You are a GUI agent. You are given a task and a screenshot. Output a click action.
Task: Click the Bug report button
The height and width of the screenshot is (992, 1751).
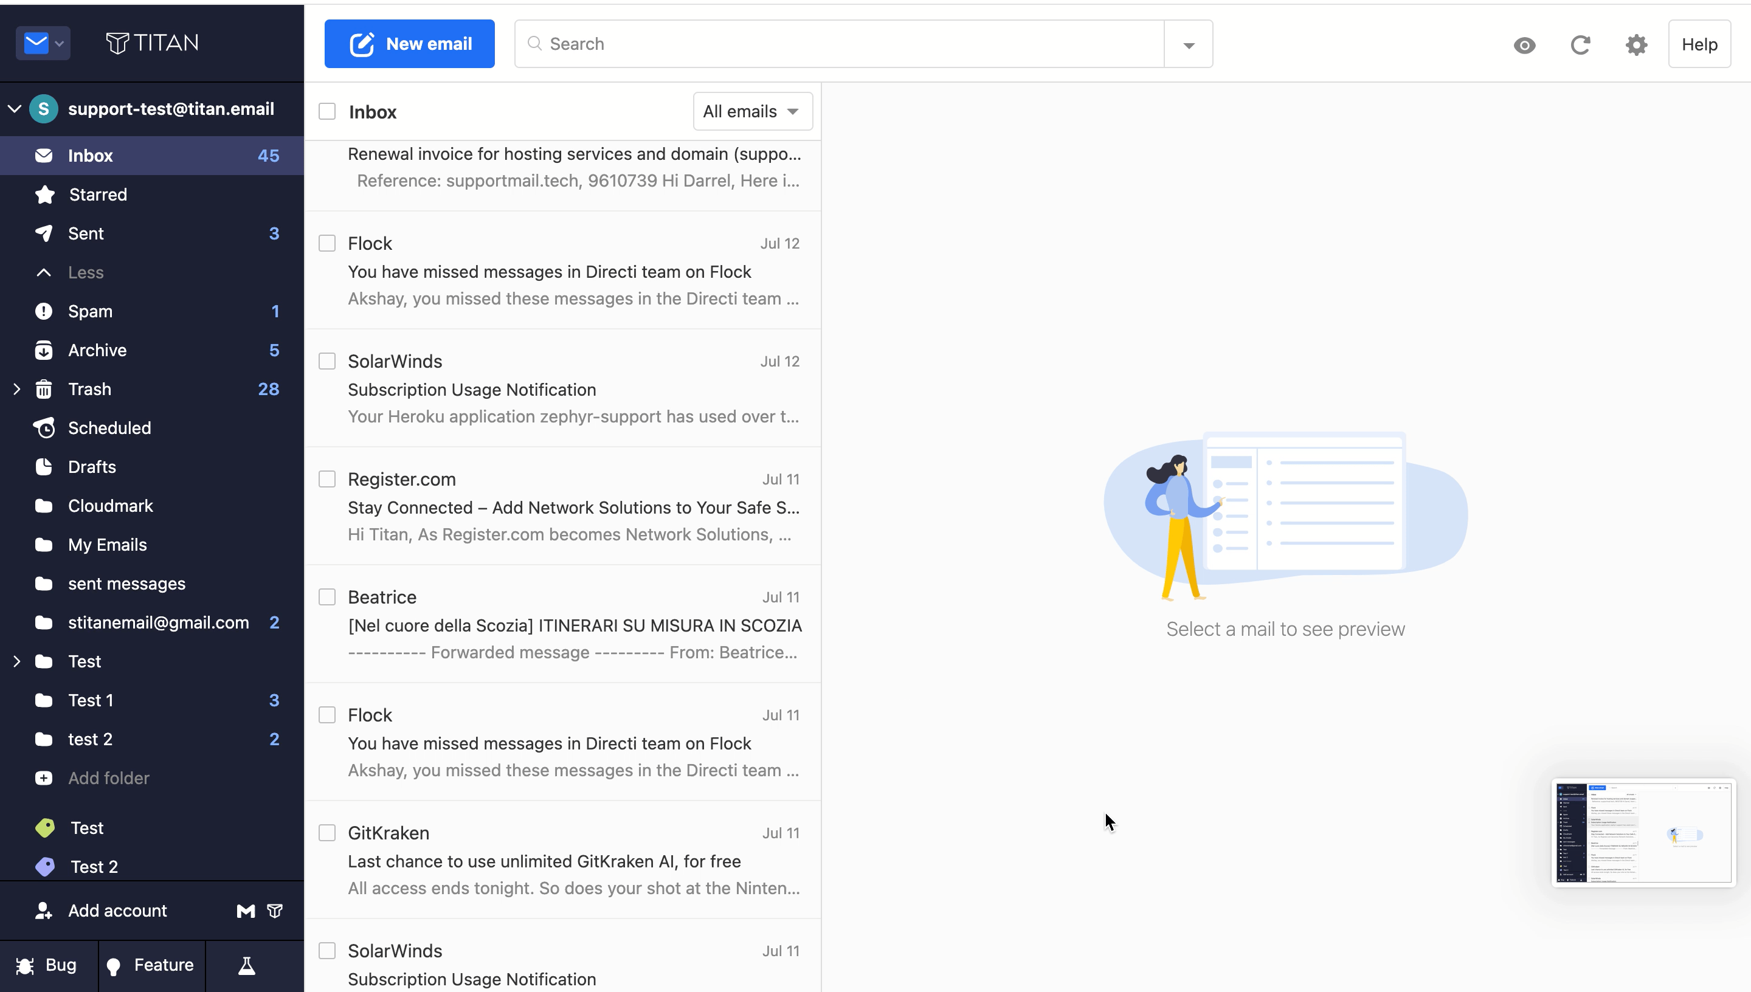(49, 965)
